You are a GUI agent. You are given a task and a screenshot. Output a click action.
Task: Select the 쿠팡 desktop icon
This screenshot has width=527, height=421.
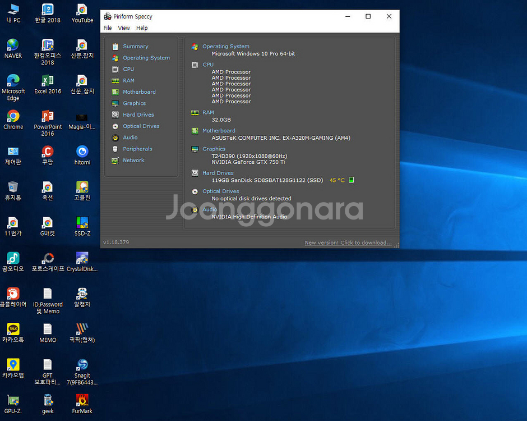pos(48,156)
